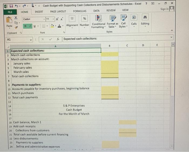Toggle Bold formatting
The width and height of the screenshot is (189, 152).
coord(25,26)
